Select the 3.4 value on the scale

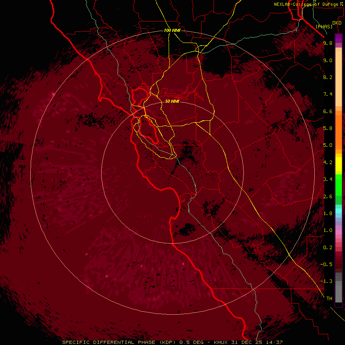328,179
